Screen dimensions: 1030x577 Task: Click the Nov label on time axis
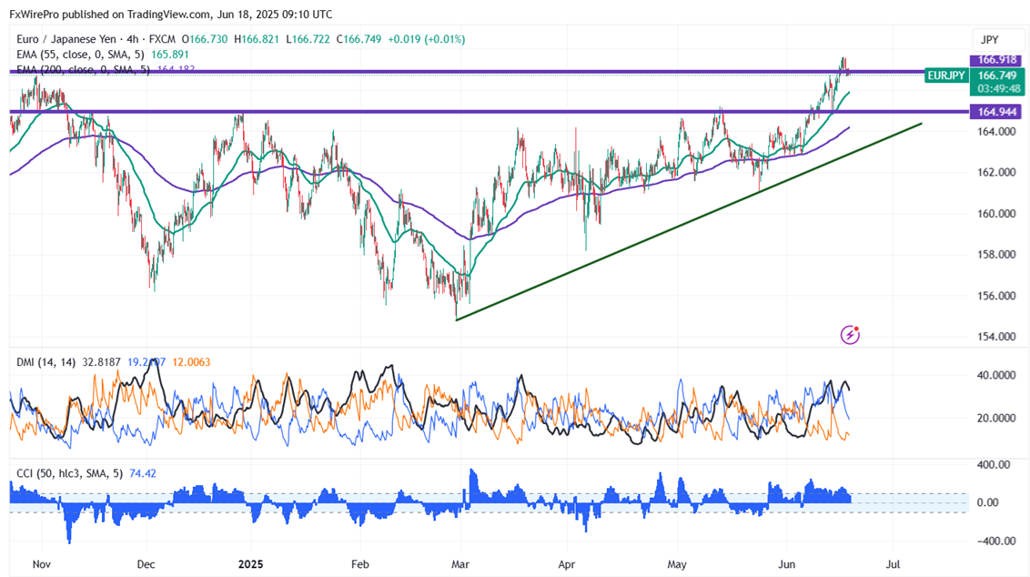(x=41, y=564)
